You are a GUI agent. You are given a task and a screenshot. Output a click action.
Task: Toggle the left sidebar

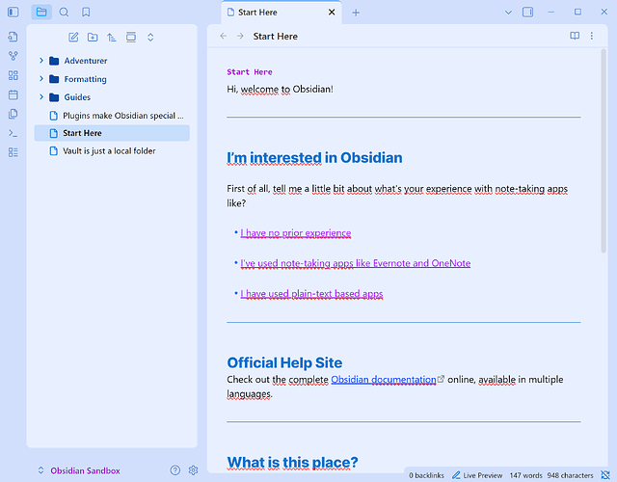[x=13, y=13]
